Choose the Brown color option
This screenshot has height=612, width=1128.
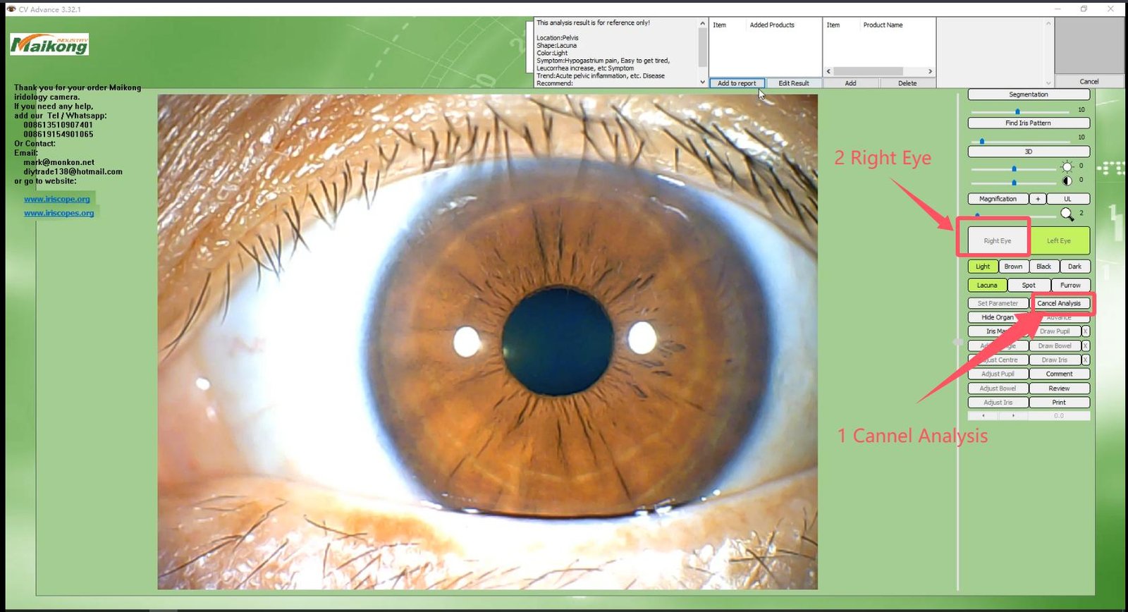1013,267
